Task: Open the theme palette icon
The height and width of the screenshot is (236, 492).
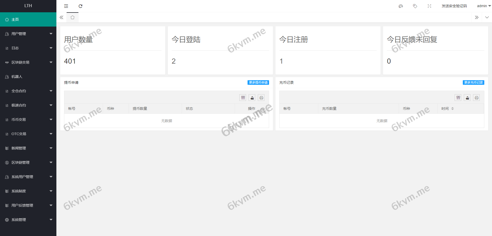Action: coord(401,6)
